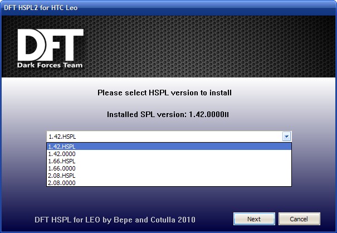Choose 2.08.HSPL from the dropdown
Viewport: 337px width, 233px height.
169,176
